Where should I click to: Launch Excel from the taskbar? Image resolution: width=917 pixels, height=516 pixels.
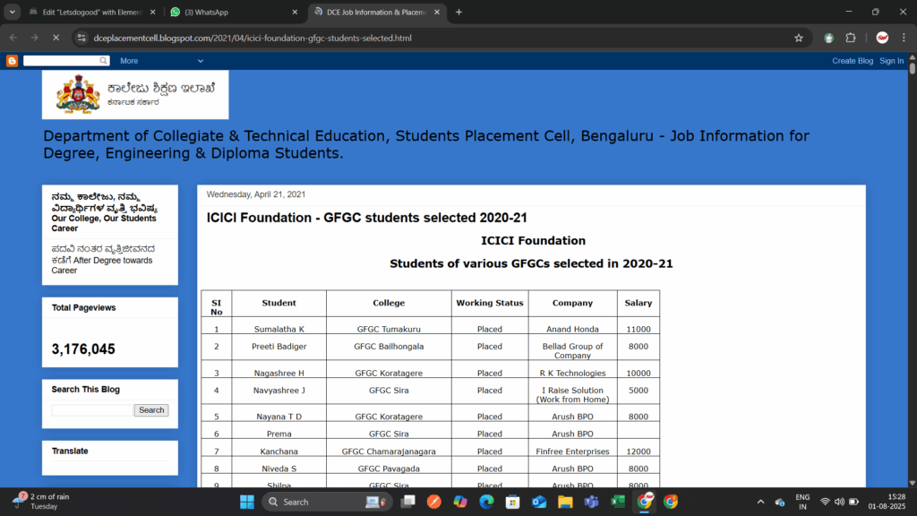(617, 502)
